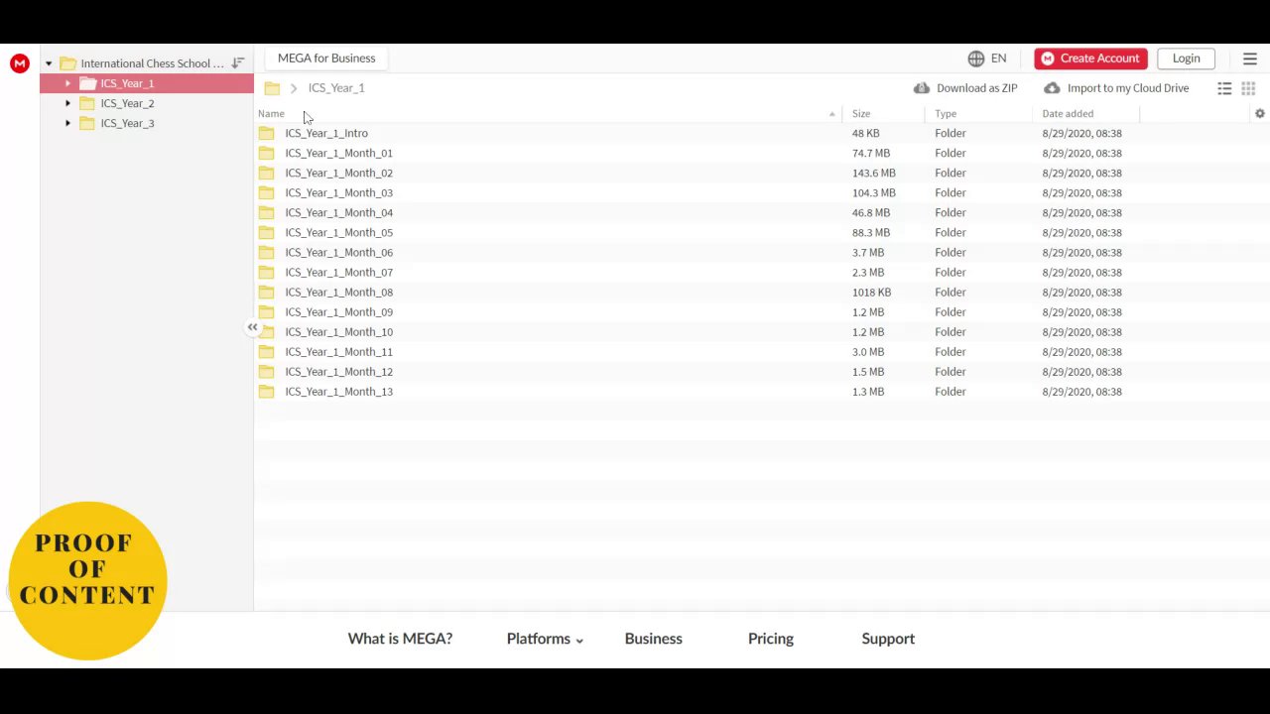The image size is (1270, 714).
Task: Collapse the International Chess School tree node
Action: [x=49, y=63]
